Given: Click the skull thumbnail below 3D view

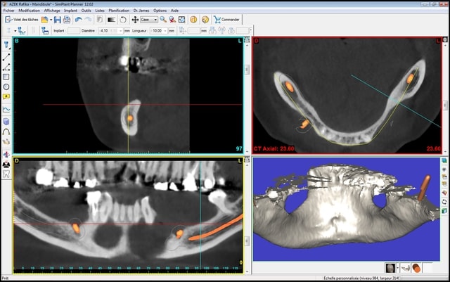Looking at the screenshot, I should tap(390, 268).
